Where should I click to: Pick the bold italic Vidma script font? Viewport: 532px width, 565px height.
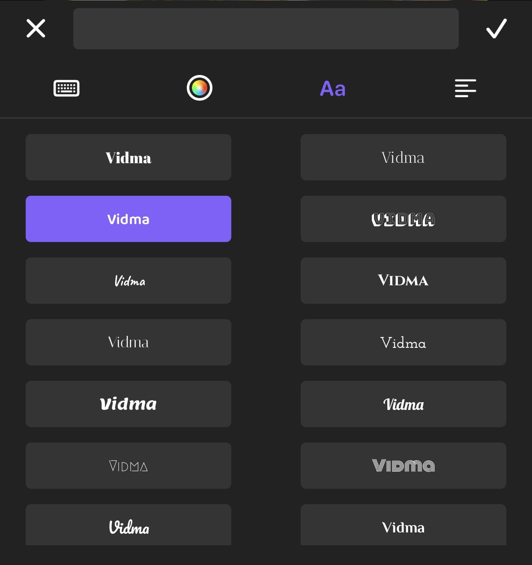pos(129,404)
